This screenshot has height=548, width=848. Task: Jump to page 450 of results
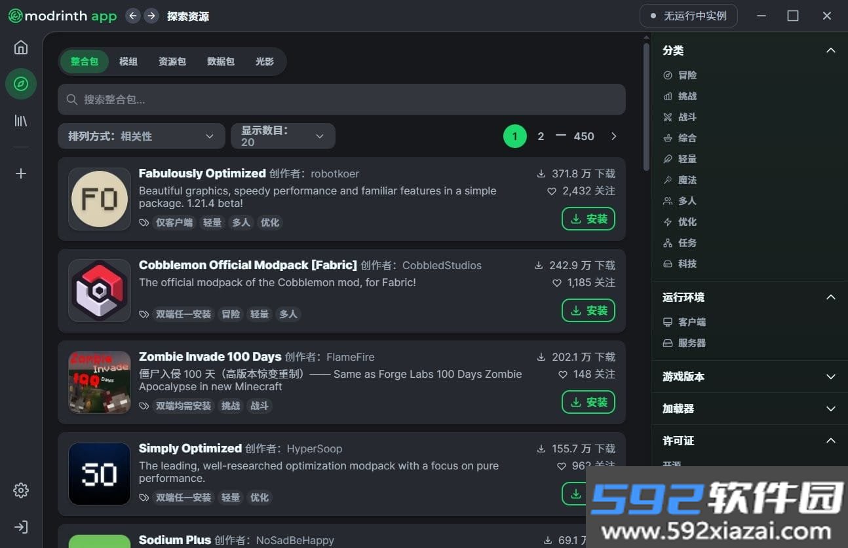click(584, 136)
